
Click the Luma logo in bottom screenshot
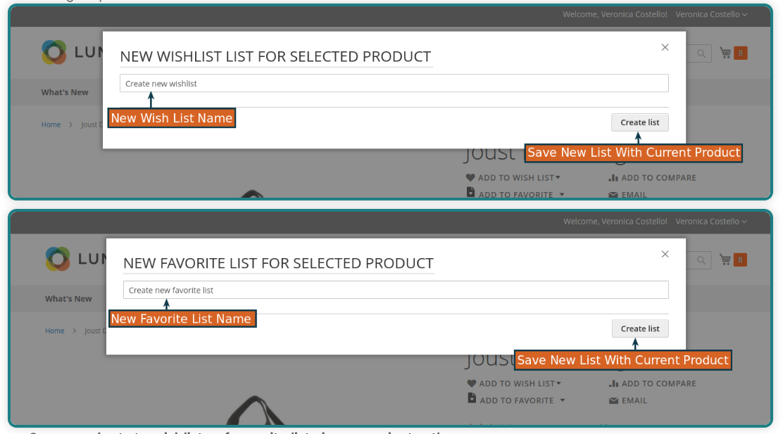pyautogui.click(x=58, y=259)
